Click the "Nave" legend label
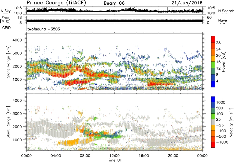The image size is (234, 162). (x=223, y=20)
